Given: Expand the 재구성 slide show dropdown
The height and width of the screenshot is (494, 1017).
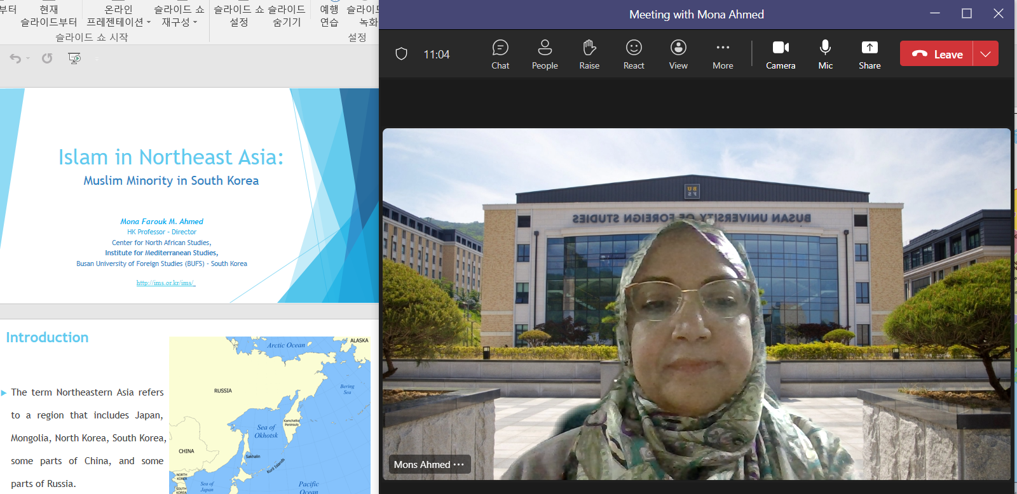Looking at the screenshot, I should [x=179, y=16].
